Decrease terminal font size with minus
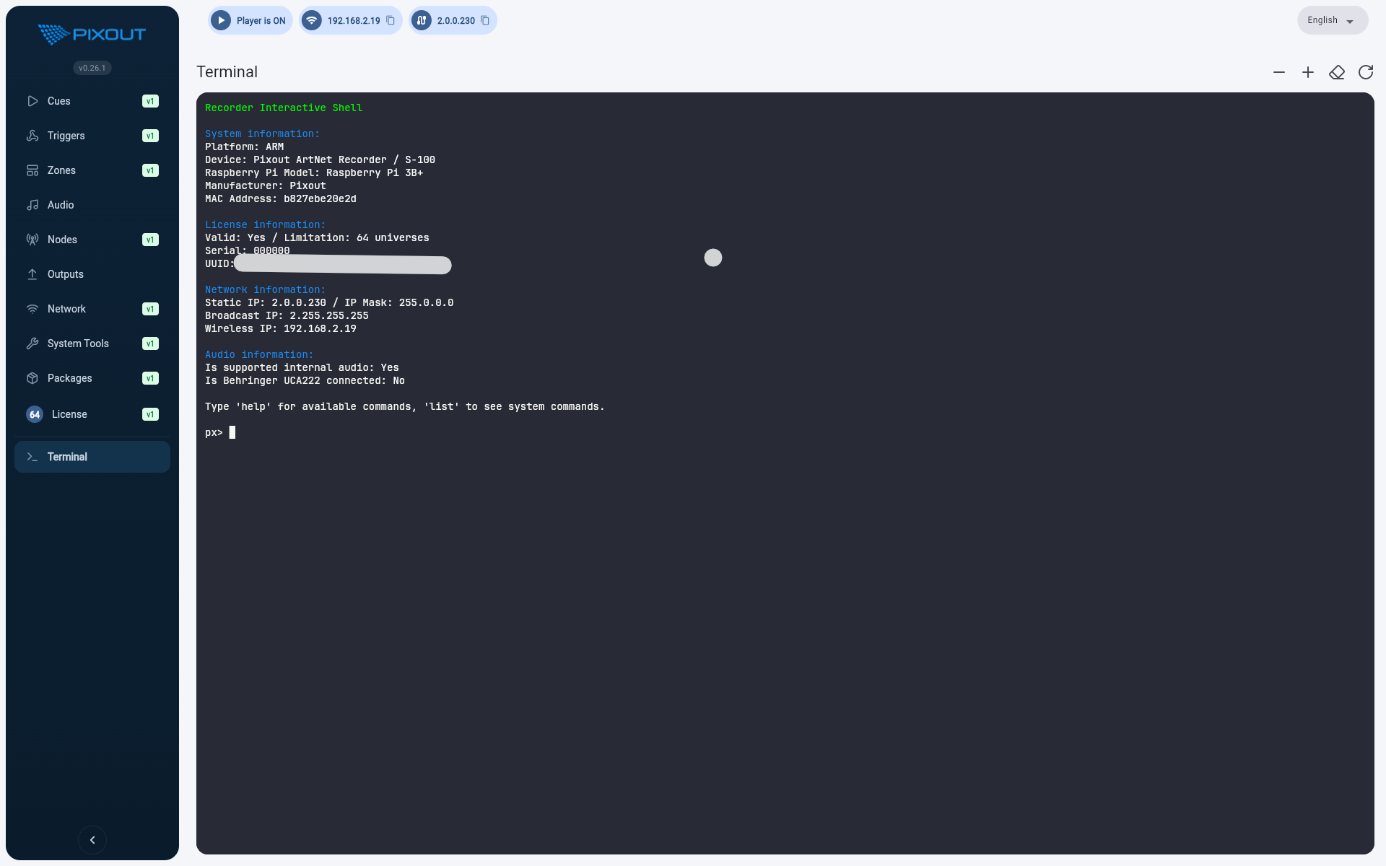Viewport: 1386px width, 866px height. coord(1279,72)
